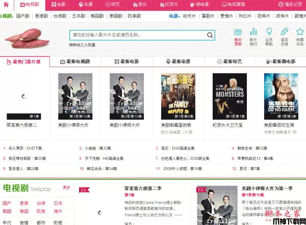Select the 最新电视剧 tab

[x=75, y=62]
